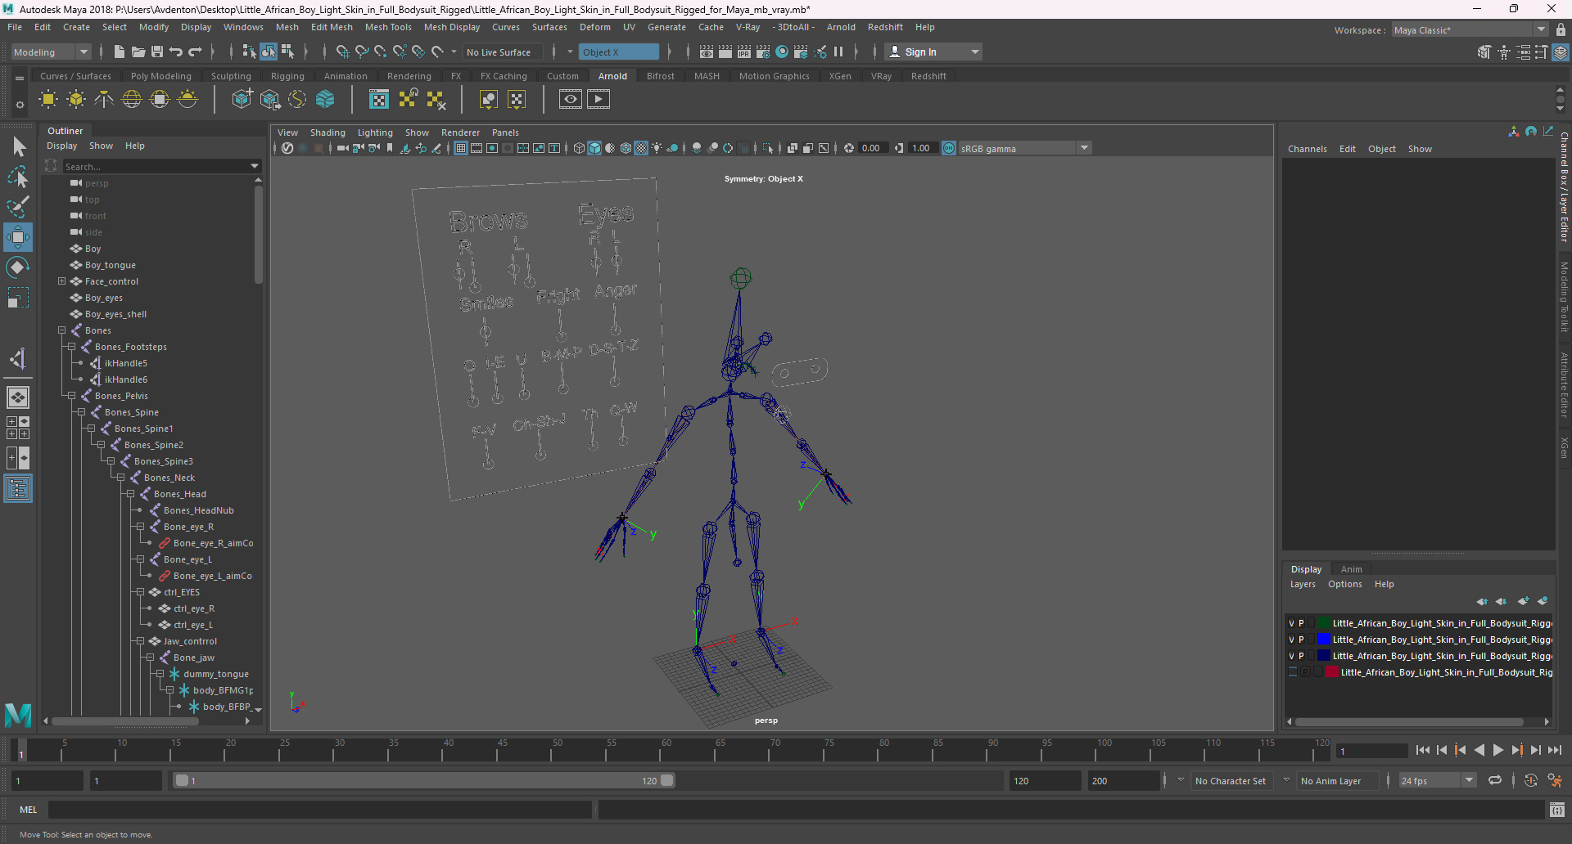Click the Save Scene icon
The width and height of the screenshot is (1572, 844).
click(x=157, y=52)
